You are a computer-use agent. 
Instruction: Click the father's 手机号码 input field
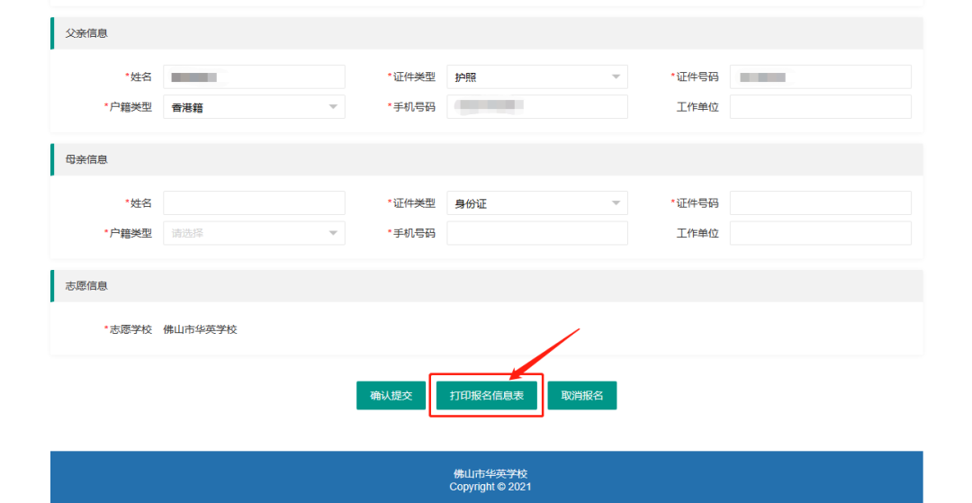[x=536, y=107]
